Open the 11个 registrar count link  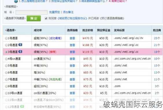click(157, 79)
